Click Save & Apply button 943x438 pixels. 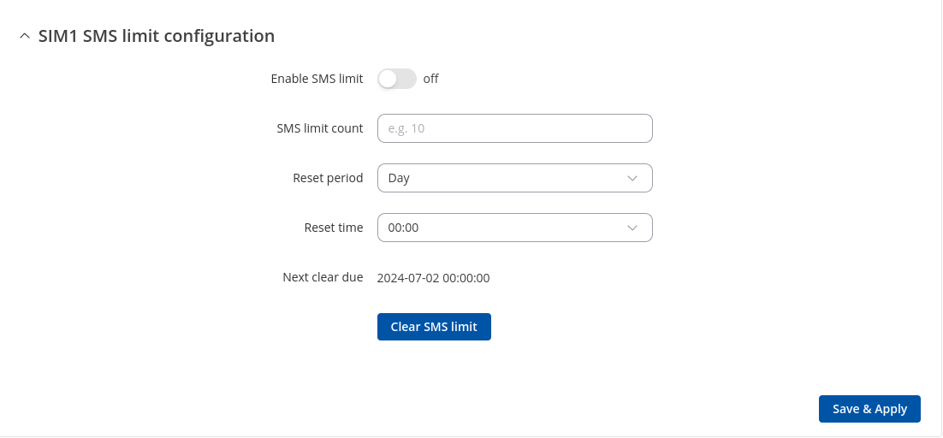pyautogui.click(x=869, y=409)
